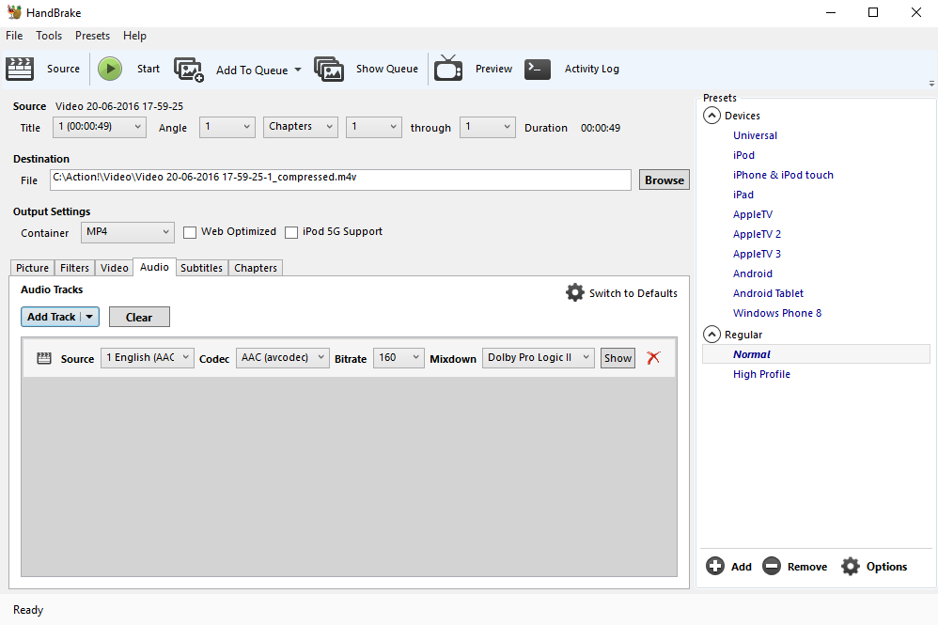Screen dimensions: 938x625
Task: Open the Angle dropdown
Action: point(227,127)
